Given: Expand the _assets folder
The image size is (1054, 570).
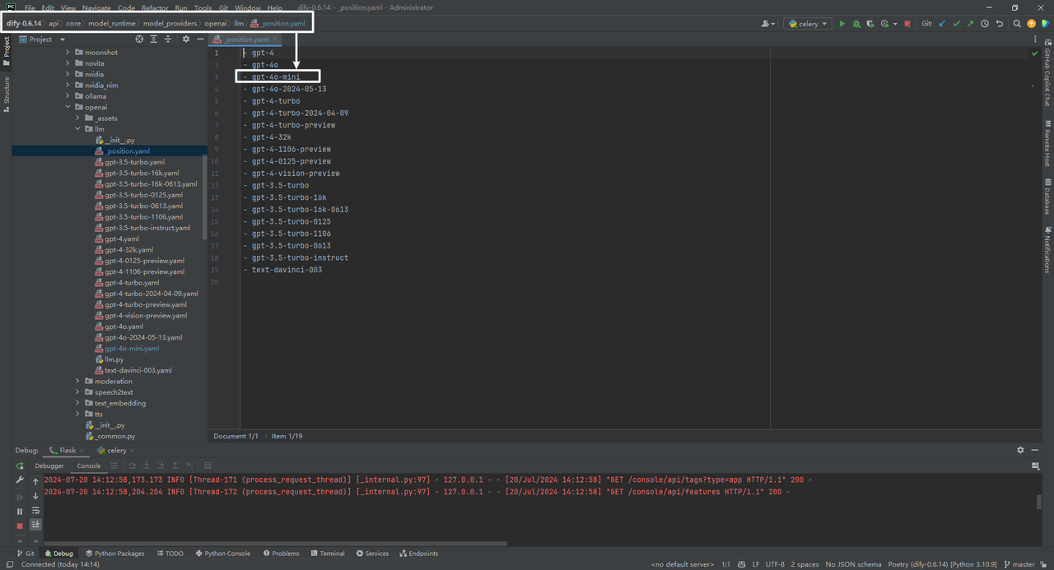Looking at the screenshot, I should click(x=78, y=118).
